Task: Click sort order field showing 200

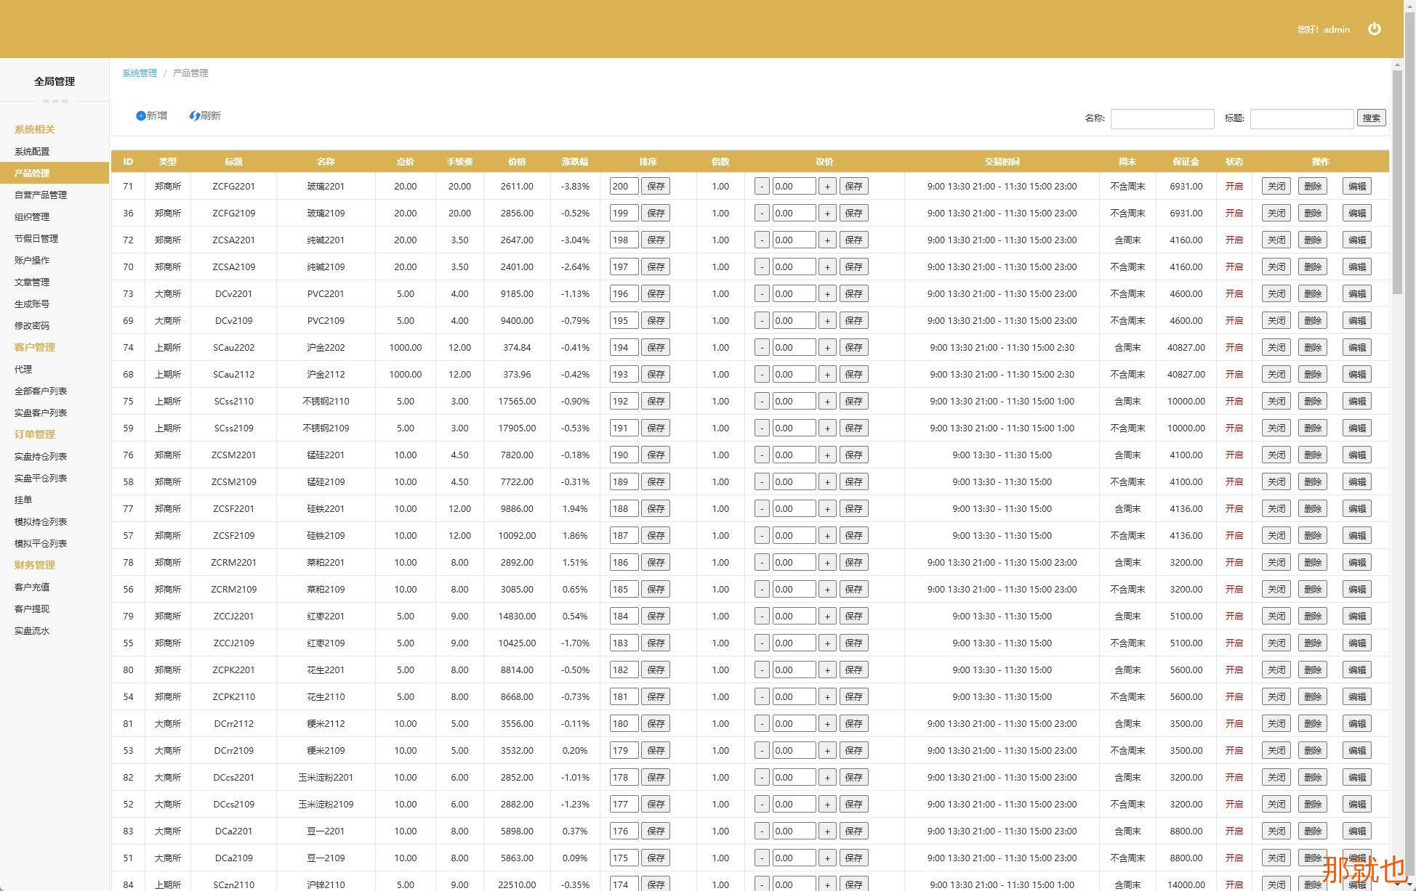Action: coord(623,187)
